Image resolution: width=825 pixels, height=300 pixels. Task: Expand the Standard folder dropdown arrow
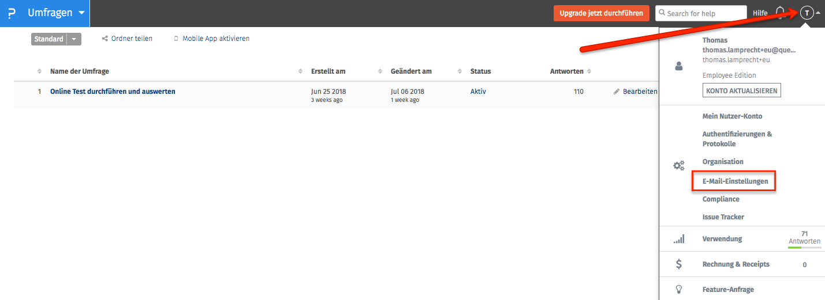(74, 39)
